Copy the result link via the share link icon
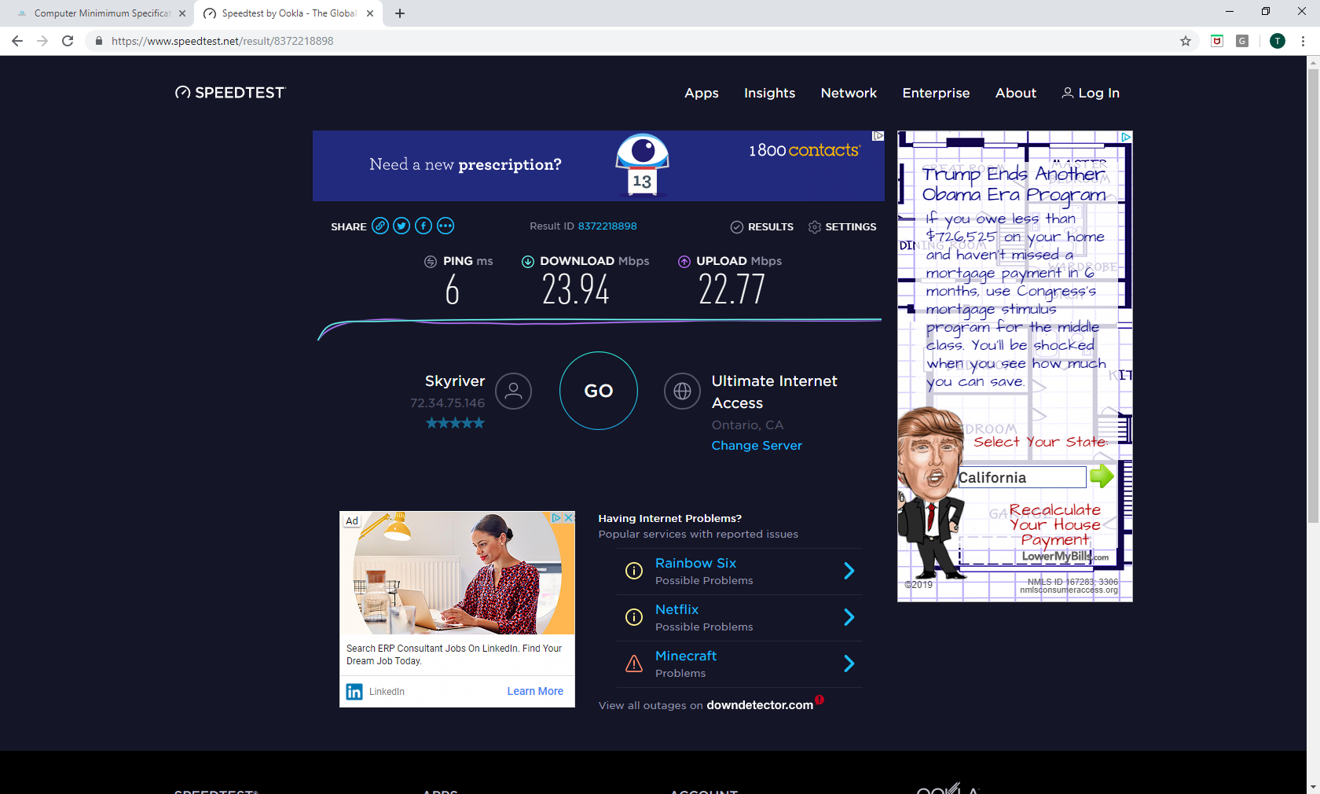Viewport: 1320px width, 794px height. [380, 226]
